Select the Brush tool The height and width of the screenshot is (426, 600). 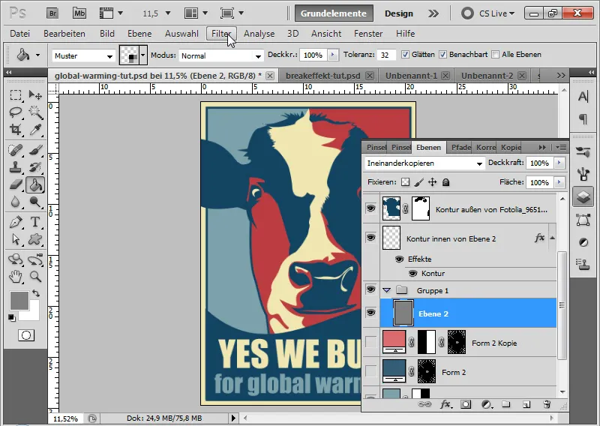click(x=35, y=150)
